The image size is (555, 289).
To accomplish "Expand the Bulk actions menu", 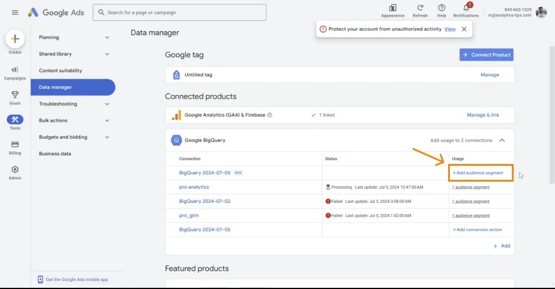I will [x=107, y=121].
